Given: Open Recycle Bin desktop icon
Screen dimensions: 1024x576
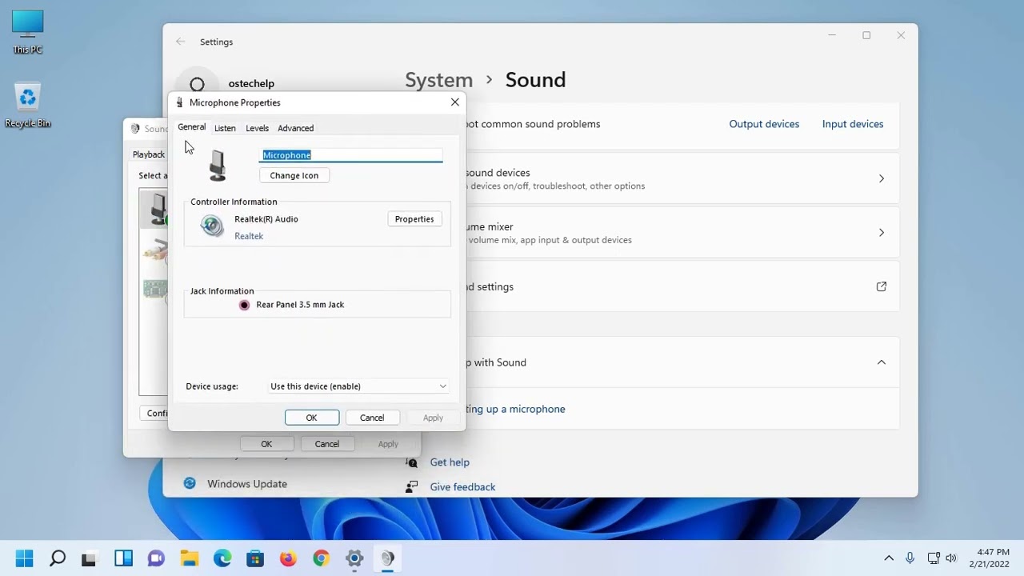Looking at the screenshot, I should point(27,106).
